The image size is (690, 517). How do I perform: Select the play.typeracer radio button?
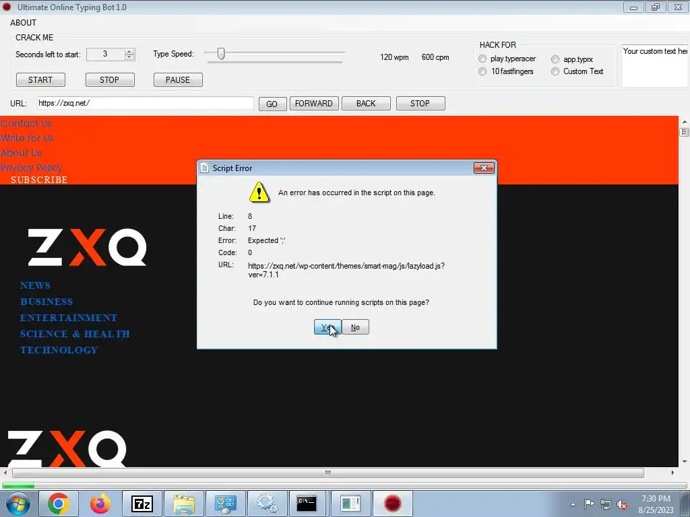pos(482,59)
